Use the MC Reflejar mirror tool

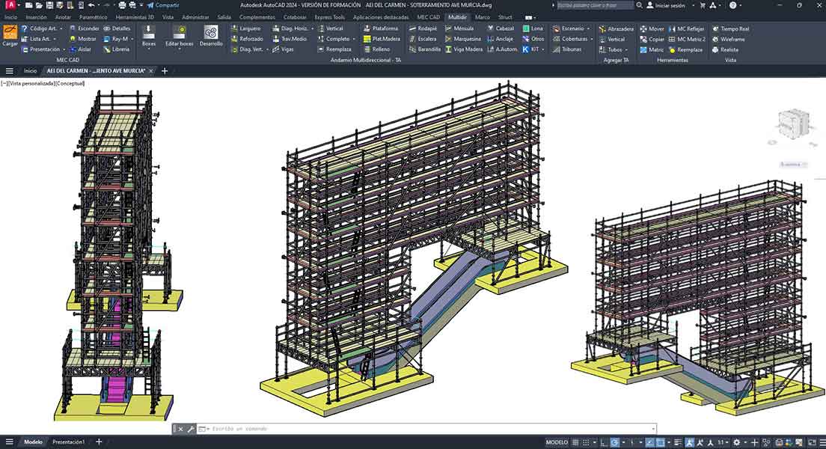pyautogui.click(x=690, y=28)
